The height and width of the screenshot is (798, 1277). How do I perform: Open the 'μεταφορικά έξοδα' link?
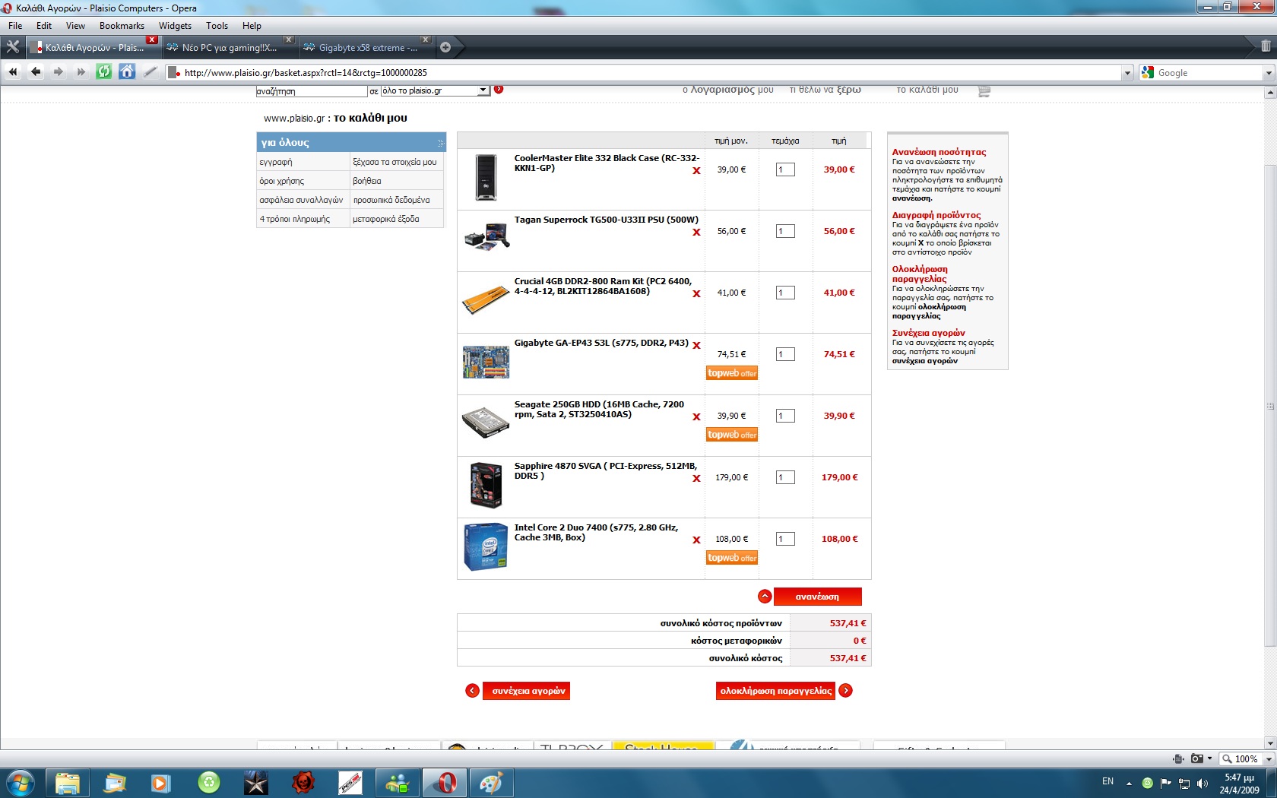pos(386,219)
